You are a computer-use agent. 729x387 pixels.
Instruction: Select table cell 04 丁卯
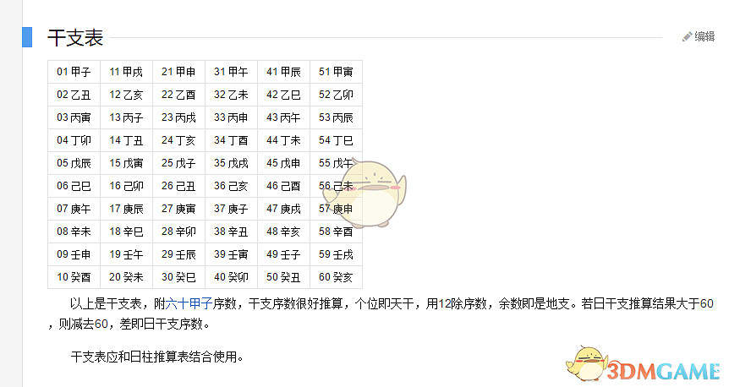tap(74, 140)
